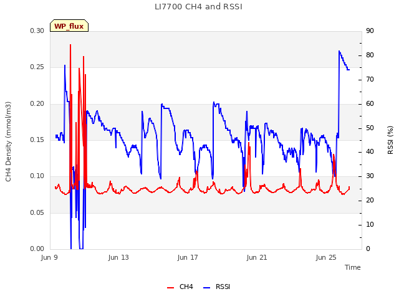The width and height of the screenshot is (399, 299).
Task: Click the 0.00 left axis value
Action: point(37,249)
